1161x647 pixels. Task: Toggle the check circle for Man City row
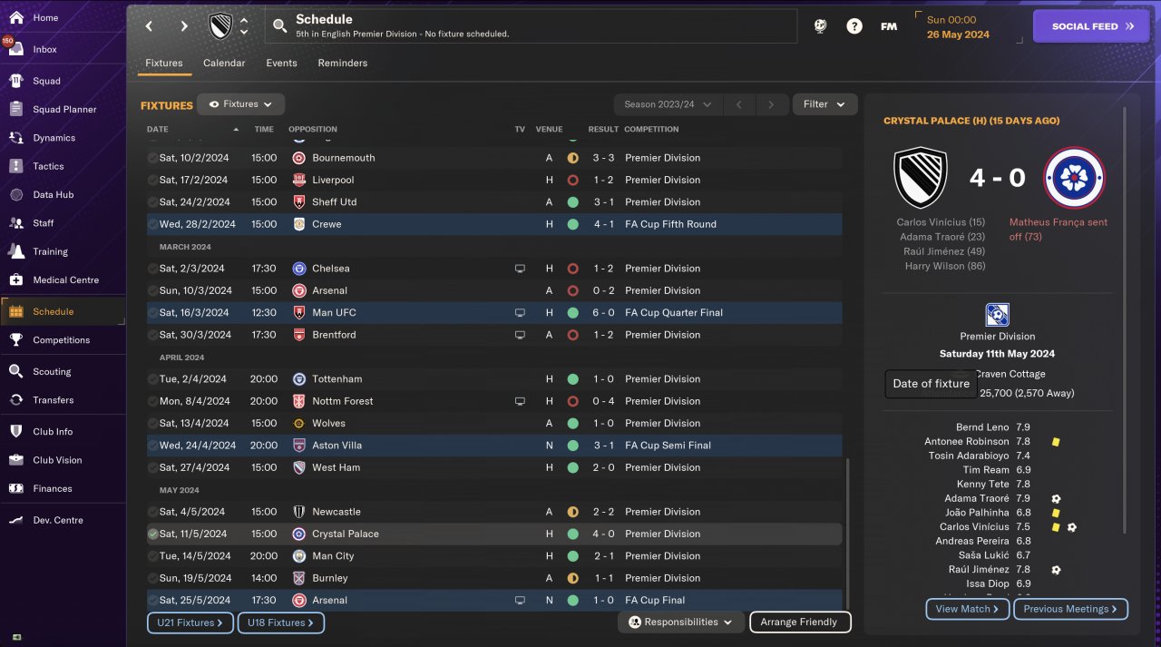[x=152, y=556]
